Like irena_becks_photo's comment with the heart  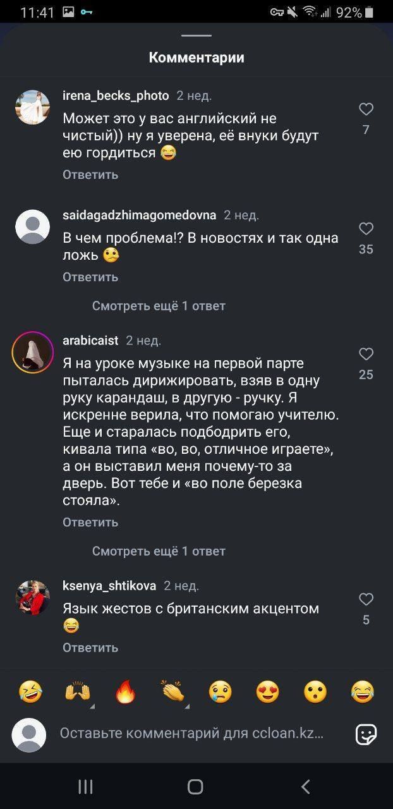pos(366,109)
